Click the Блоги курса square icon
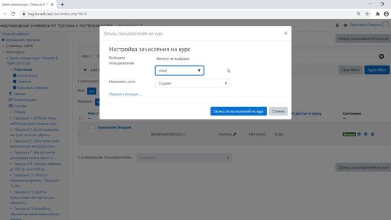 coord(15,76)
